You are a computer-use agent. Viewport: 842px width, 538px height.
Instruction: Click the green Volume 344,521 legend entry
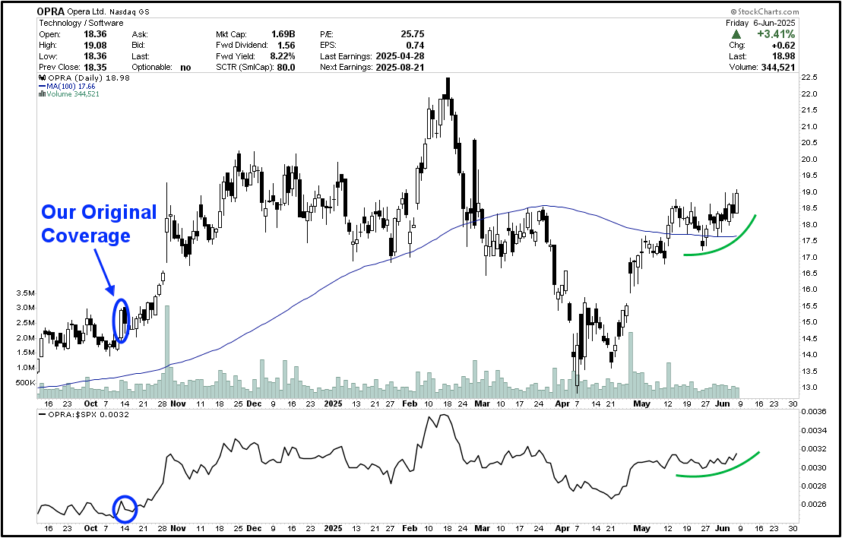pos(68,94)
